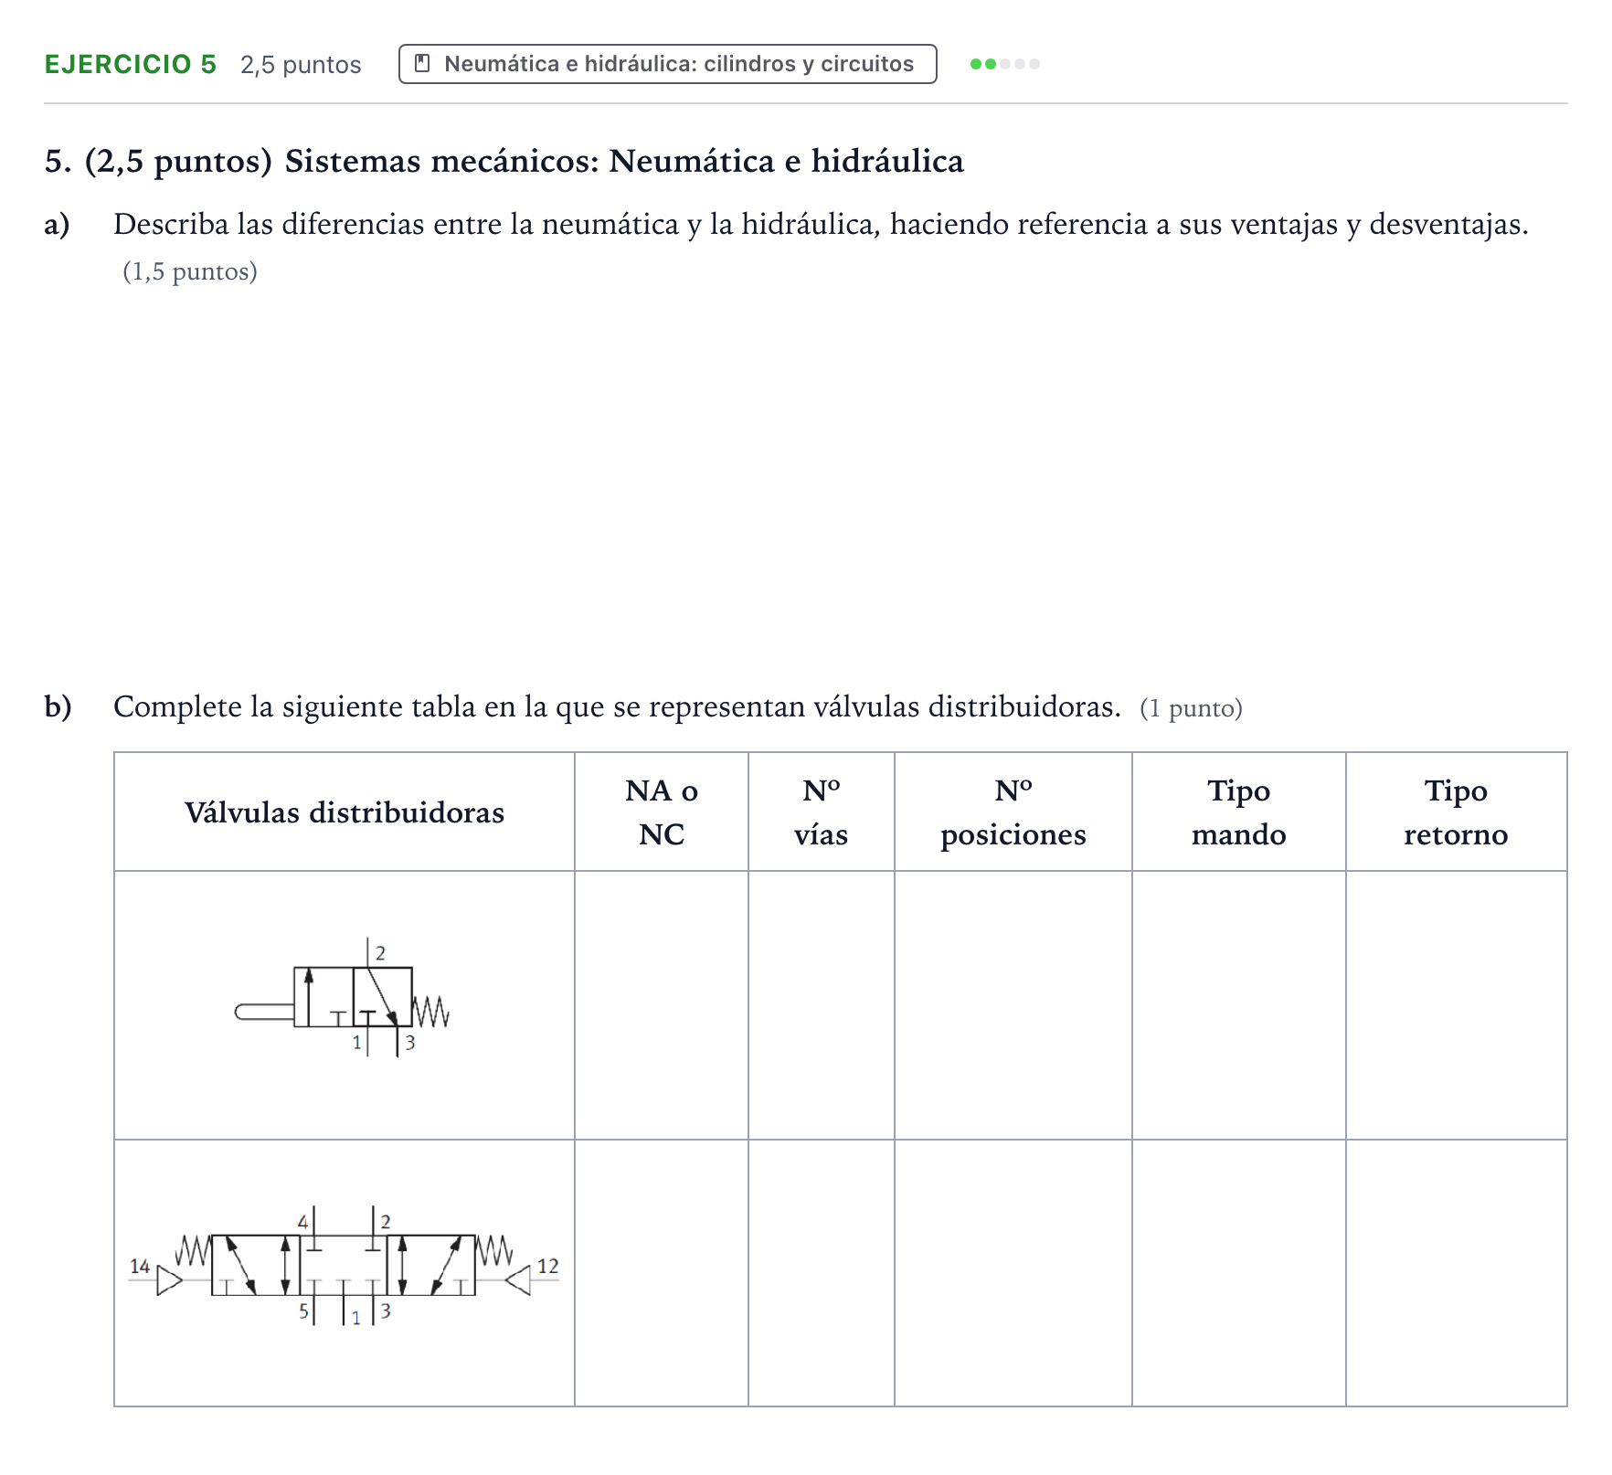This screenshot has height=1475, width=1612.
Task: Click the title "Sistemas mecánicos: Neumática e hidráulica"
Action: [x=624, y=162]
